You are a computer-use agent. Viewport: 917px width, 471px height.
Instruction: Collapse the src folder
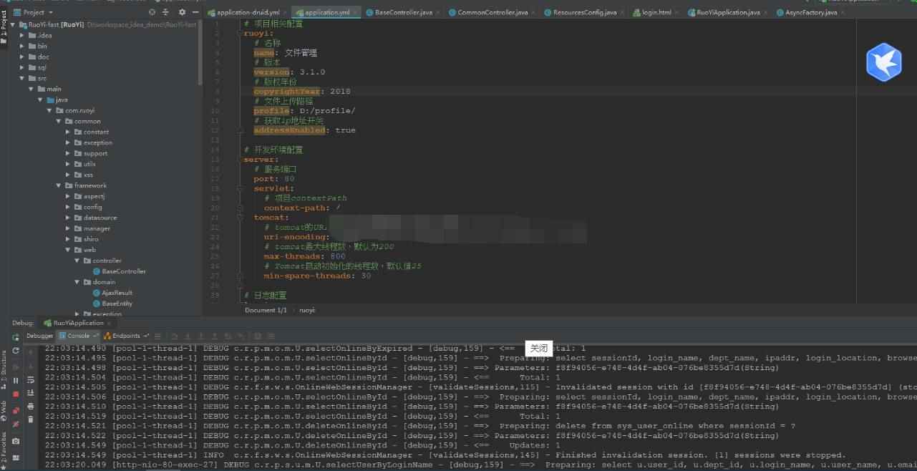[x=22, y=78]
